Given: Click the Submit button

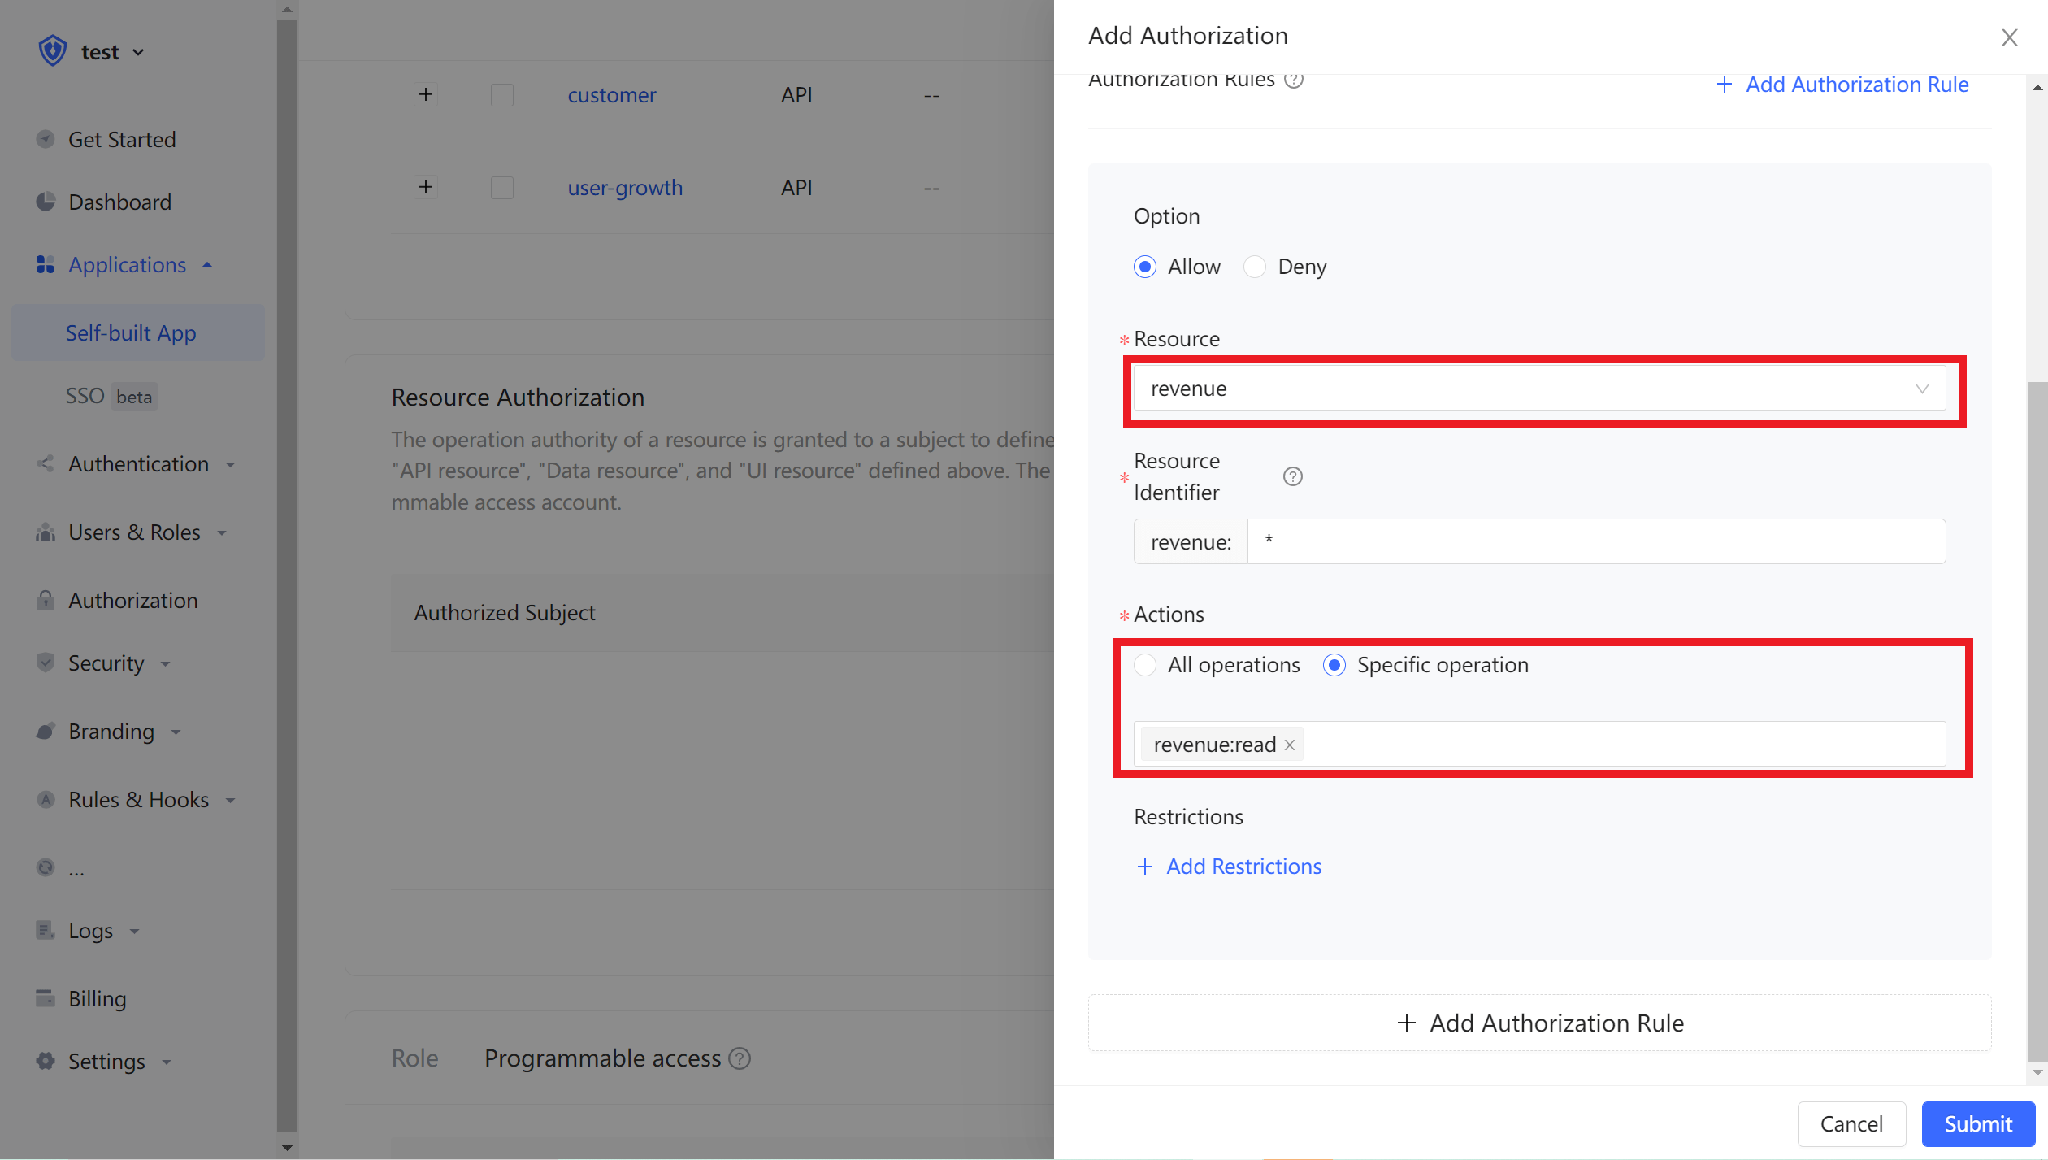Looking at the screenshot, I should coord(1977,1123).
